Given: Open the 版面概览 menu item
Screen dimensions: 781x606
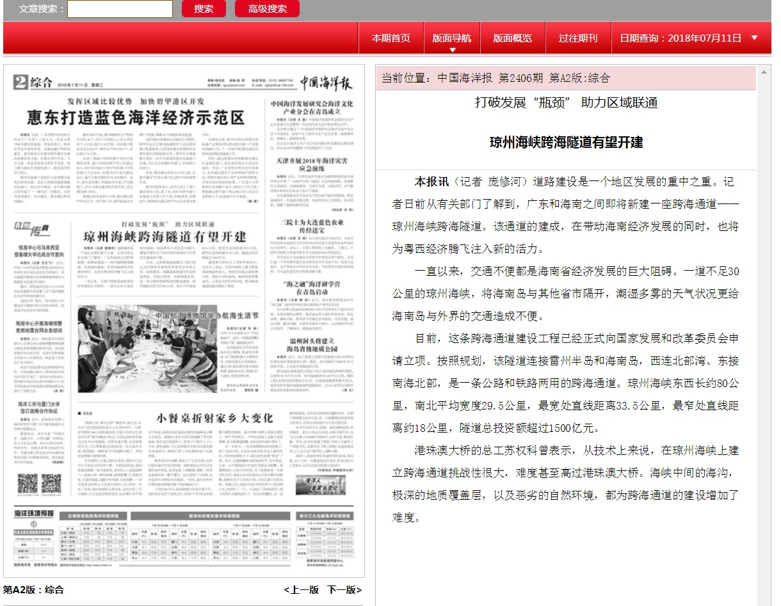Looking at the screenshot, I should [x=512, y=38].
